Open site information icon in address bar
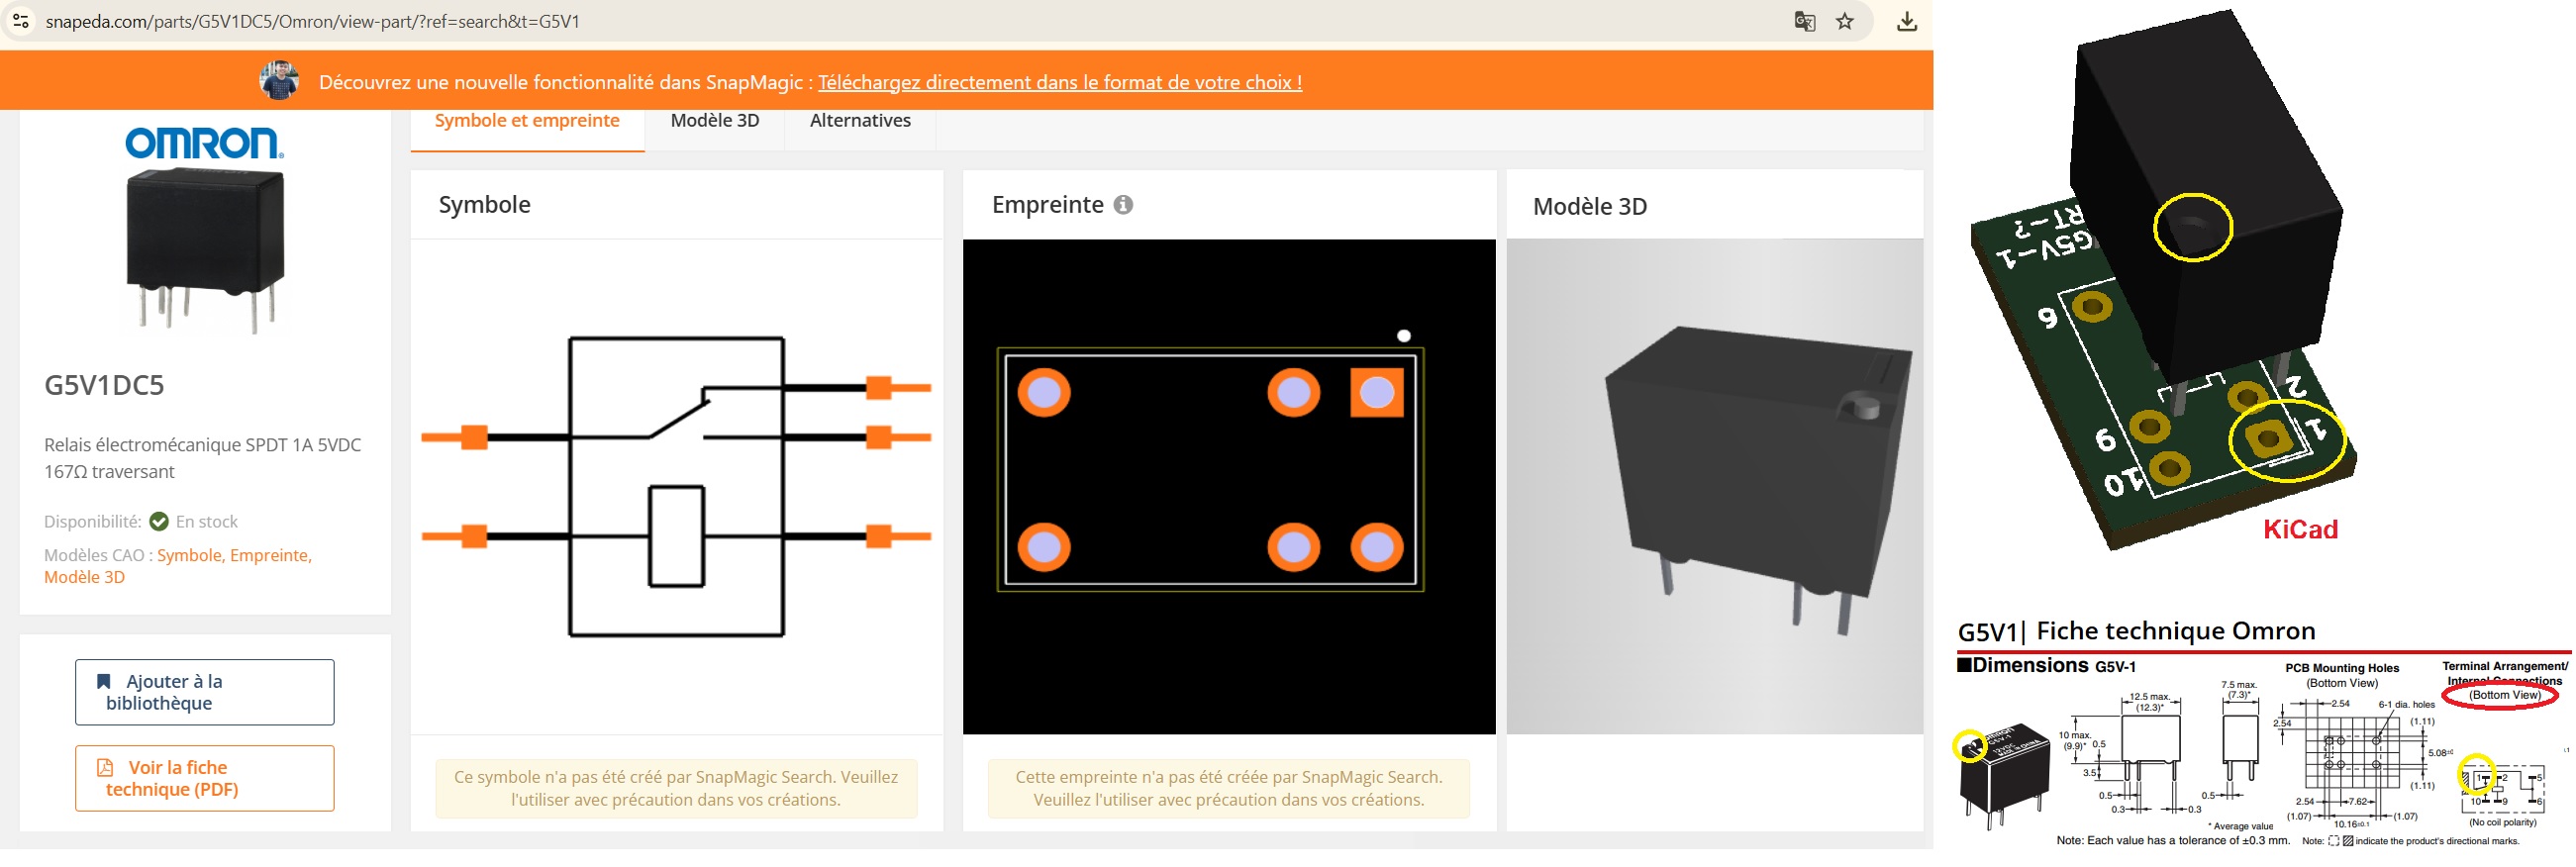2576x867 pixels. click(x=21, y=21)
